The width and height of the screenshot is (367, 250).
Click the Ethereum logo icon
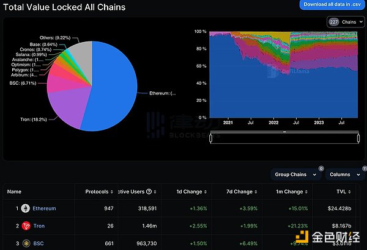[26, 208]
